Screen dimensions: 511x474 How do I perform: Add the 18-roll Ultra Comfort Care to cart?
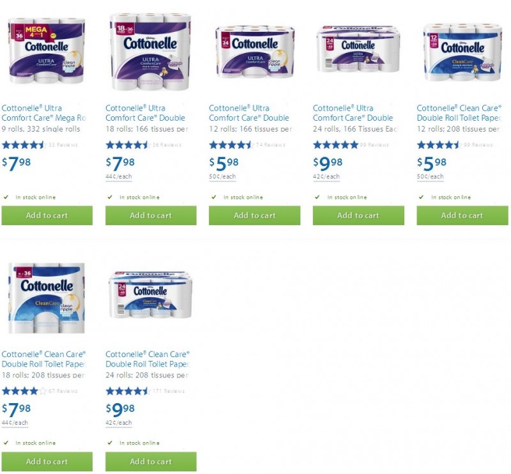151,215
